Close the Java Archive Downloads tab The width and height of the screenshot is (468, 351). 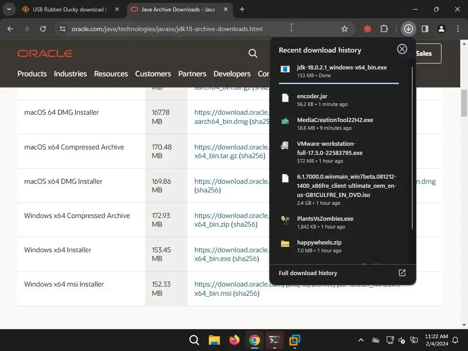click(226, 9)
